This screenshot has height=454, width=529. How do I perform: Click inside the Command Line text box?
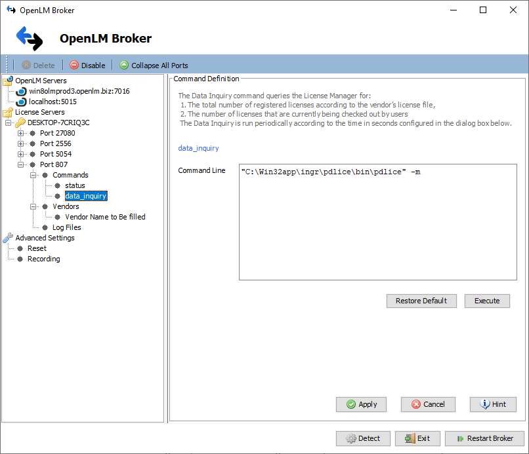tap(377, 229)
